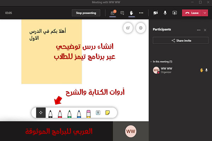
Task: Open whiteboard in app icon
Action: click(128, 28)
